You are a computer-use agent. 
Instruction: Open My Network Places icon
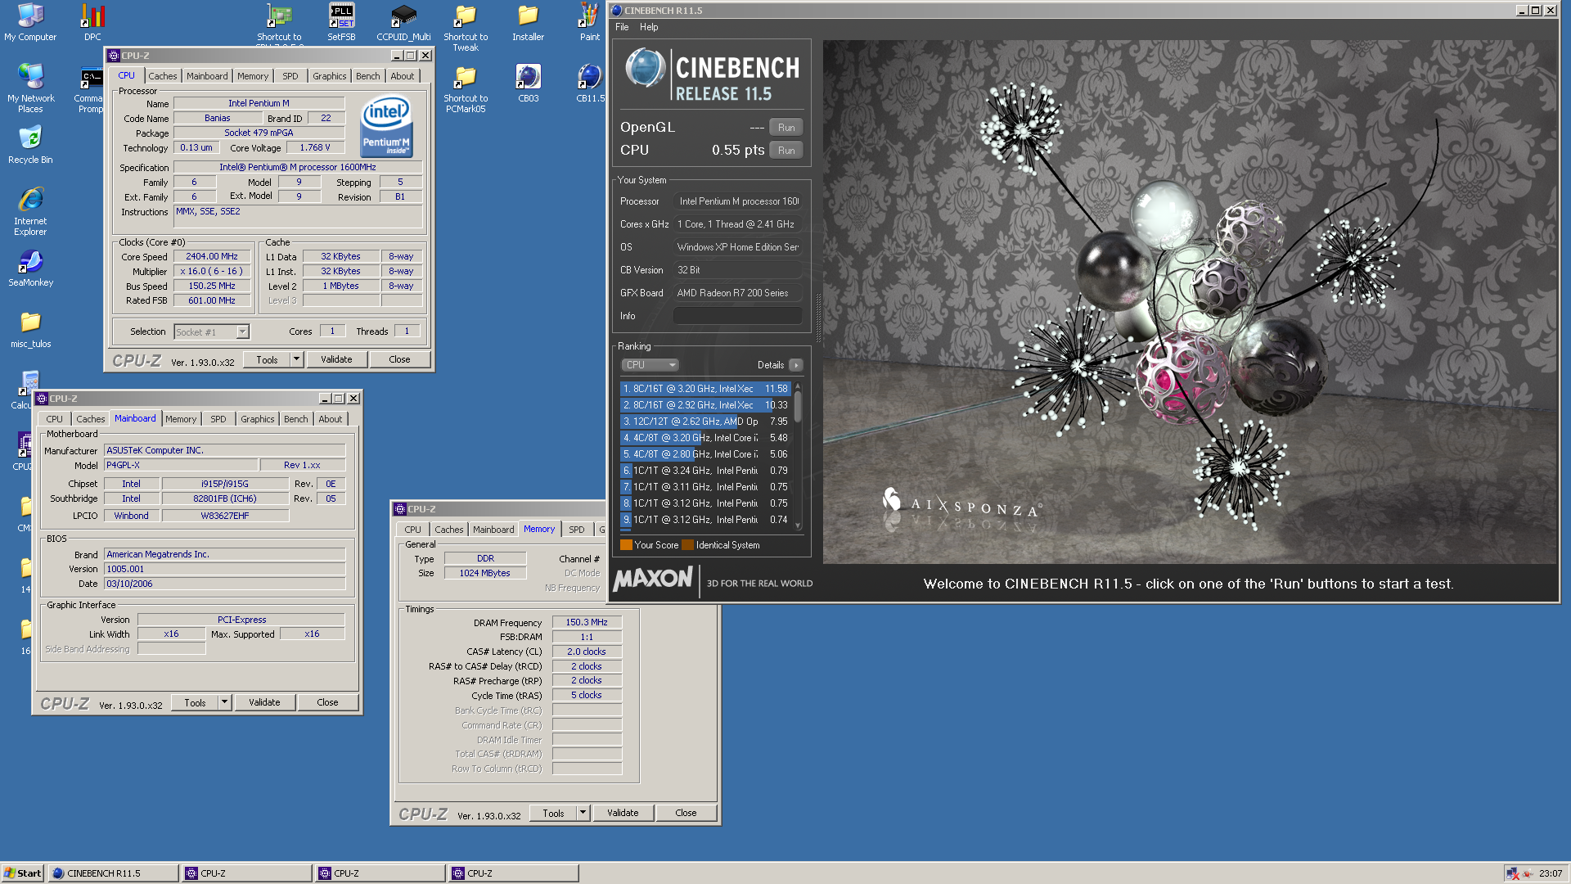30,88
